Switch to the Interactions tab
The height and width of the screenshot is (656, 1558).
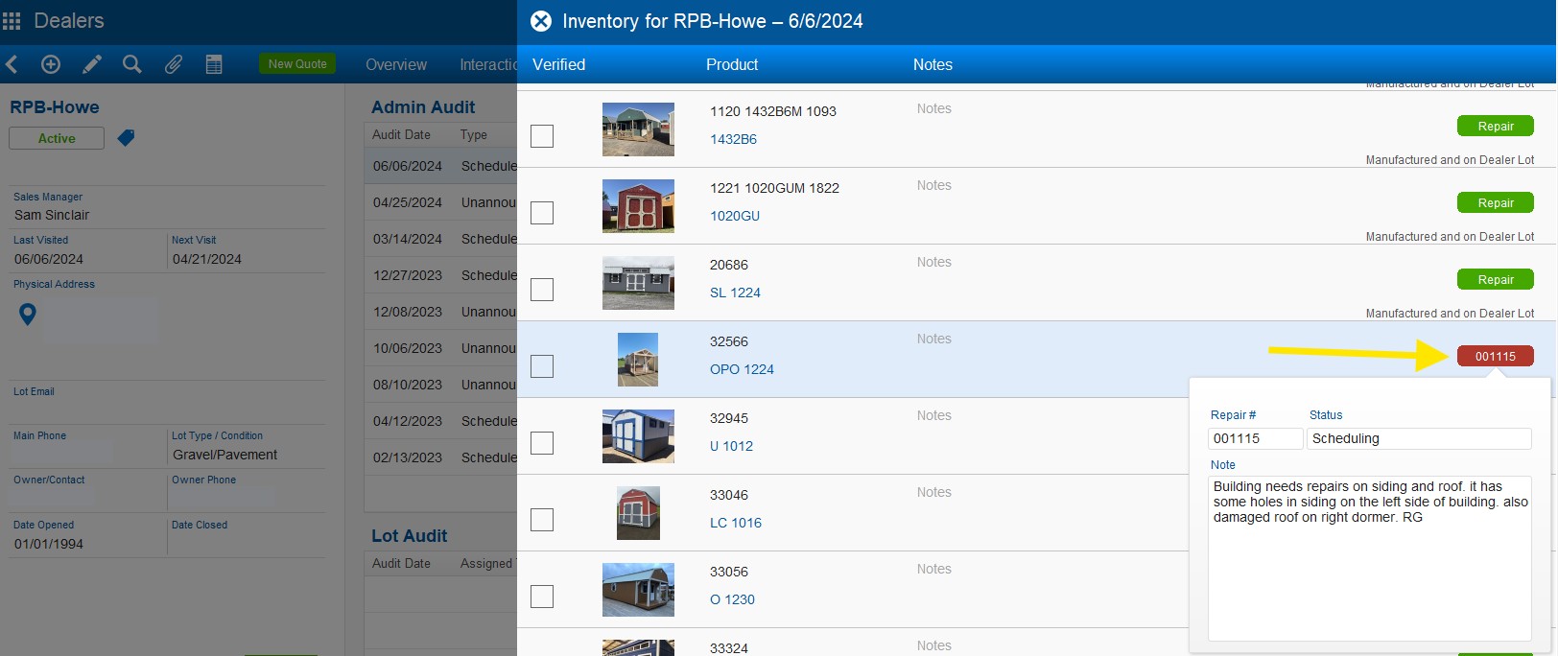pos(488,64)
